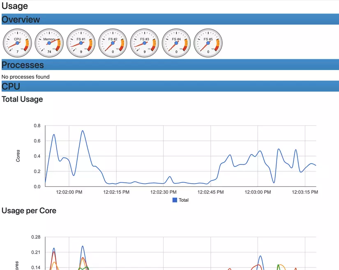339x270 pixels.
Task: Click the peak on the Total Usage chart
Action: 82,131
